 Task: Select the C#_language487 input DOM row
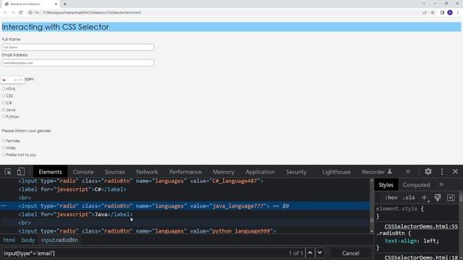[185, 181]
